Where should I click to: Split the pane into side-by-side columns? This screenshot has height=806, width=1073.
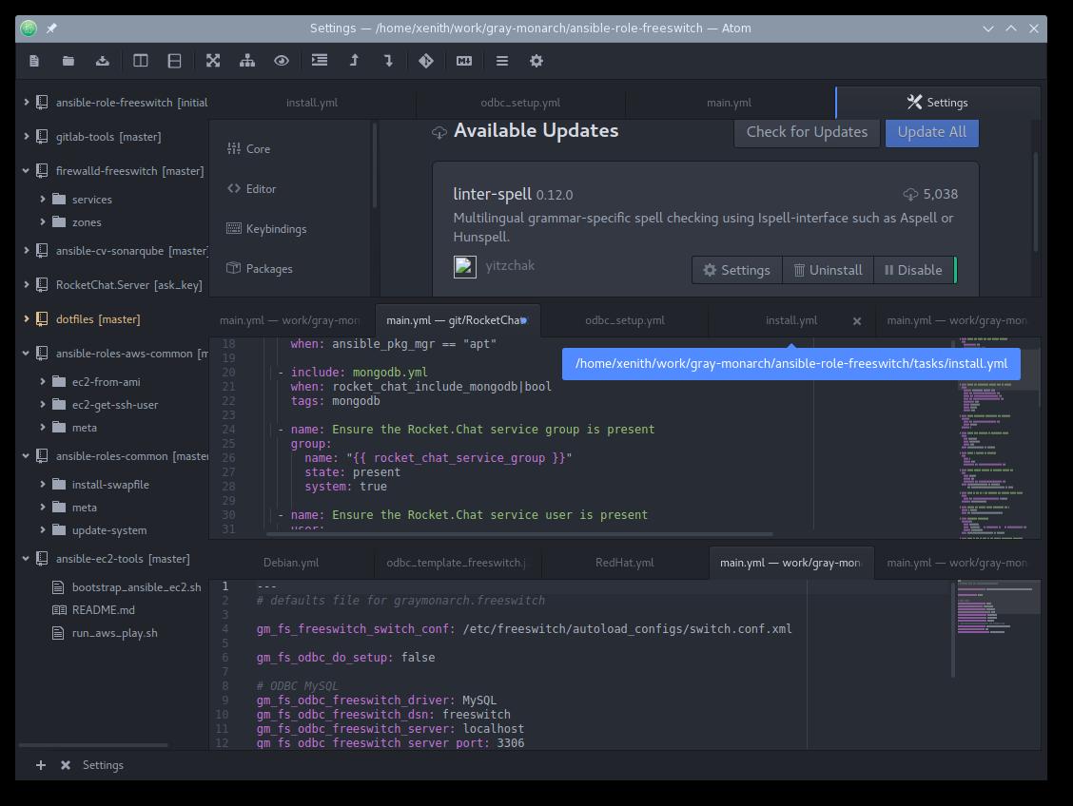140,61
